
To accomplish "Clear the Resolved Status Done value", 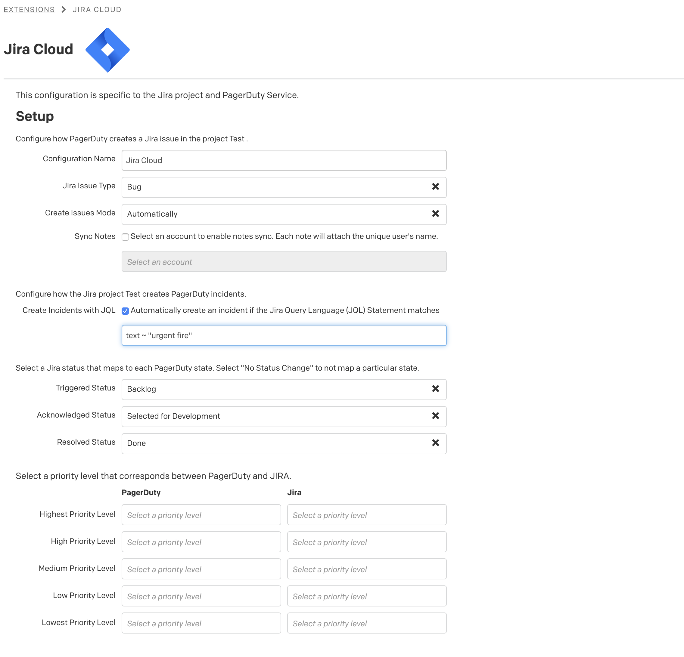I will pos(435,443).
